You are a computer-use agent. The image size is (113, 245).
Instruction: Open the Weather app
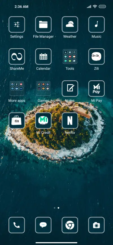pos(70,25)
